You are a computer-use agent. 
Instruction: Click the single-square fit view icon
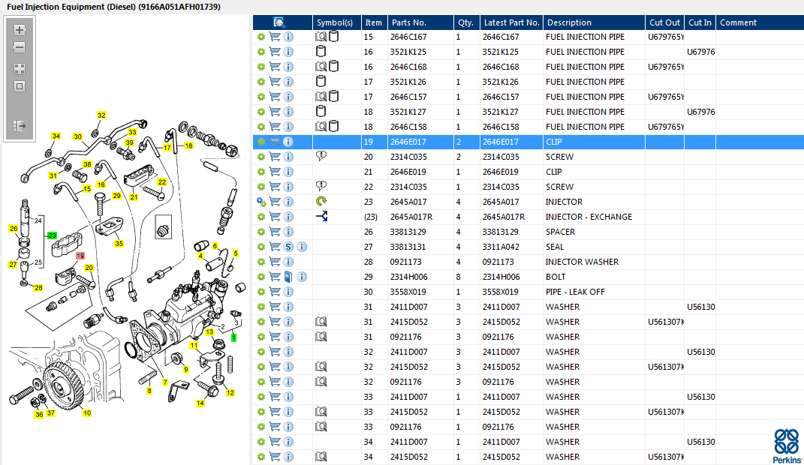click(20, 86)
